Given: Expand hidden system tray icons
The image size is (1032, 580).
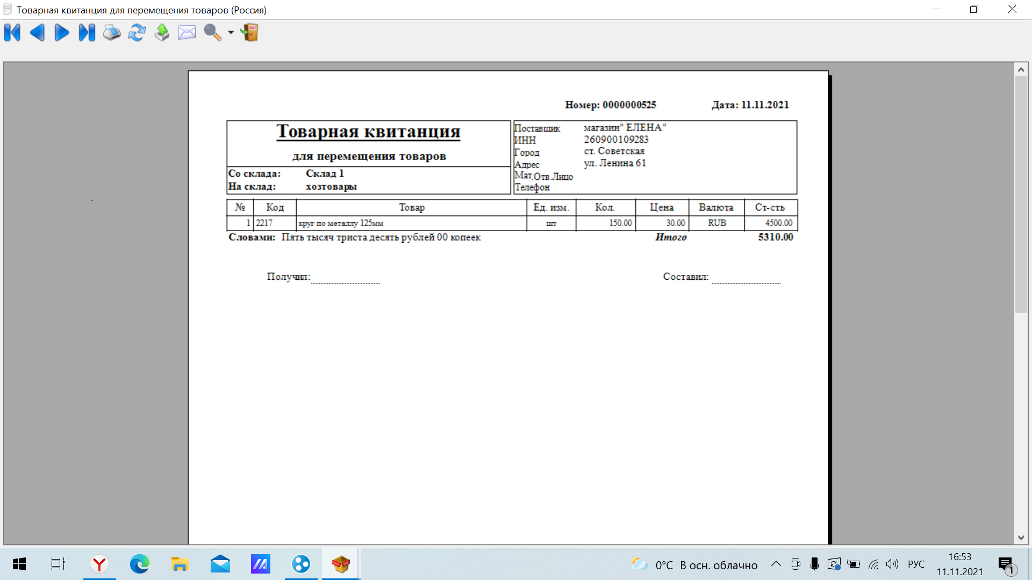Looking at the screenshot, I should click(x=776, y=564).
